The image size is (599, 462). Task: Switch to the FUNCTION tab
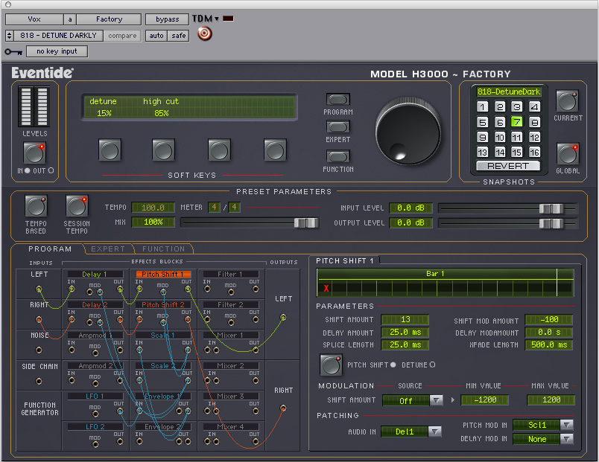pyautogui.click(x=163, y=248)
